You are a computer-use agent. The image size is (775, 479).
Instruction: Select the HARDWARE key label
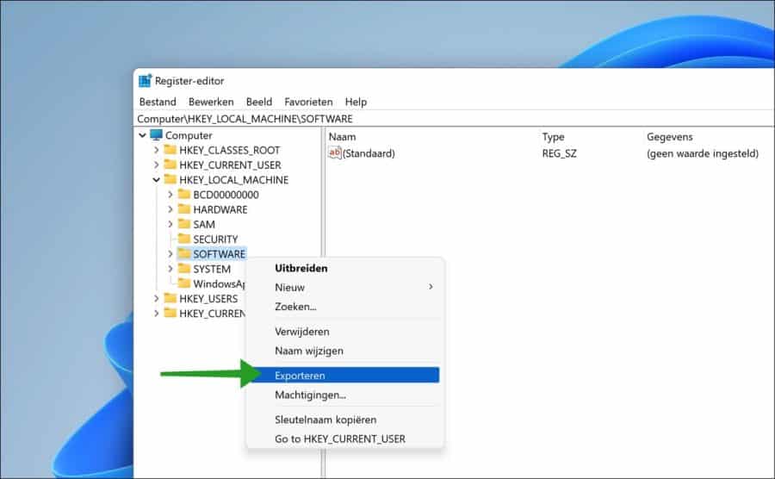coord(220,209)
